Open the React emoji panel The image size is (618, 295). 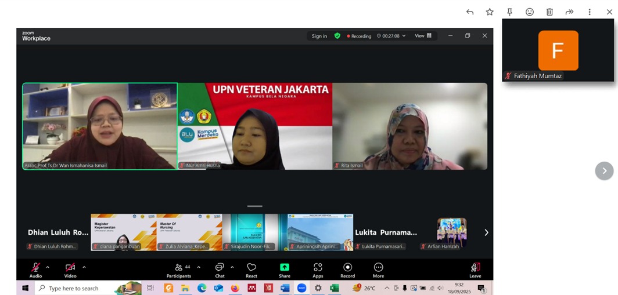(251, 267)
